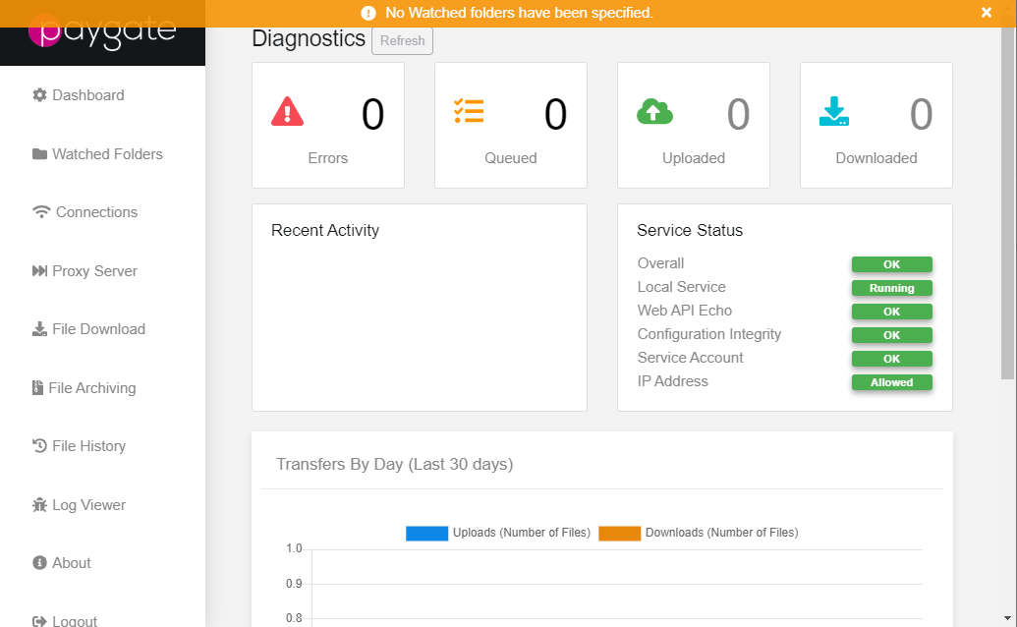
Task: Click the Proxy Server forward icon
Action: click(x=39, y=271)
